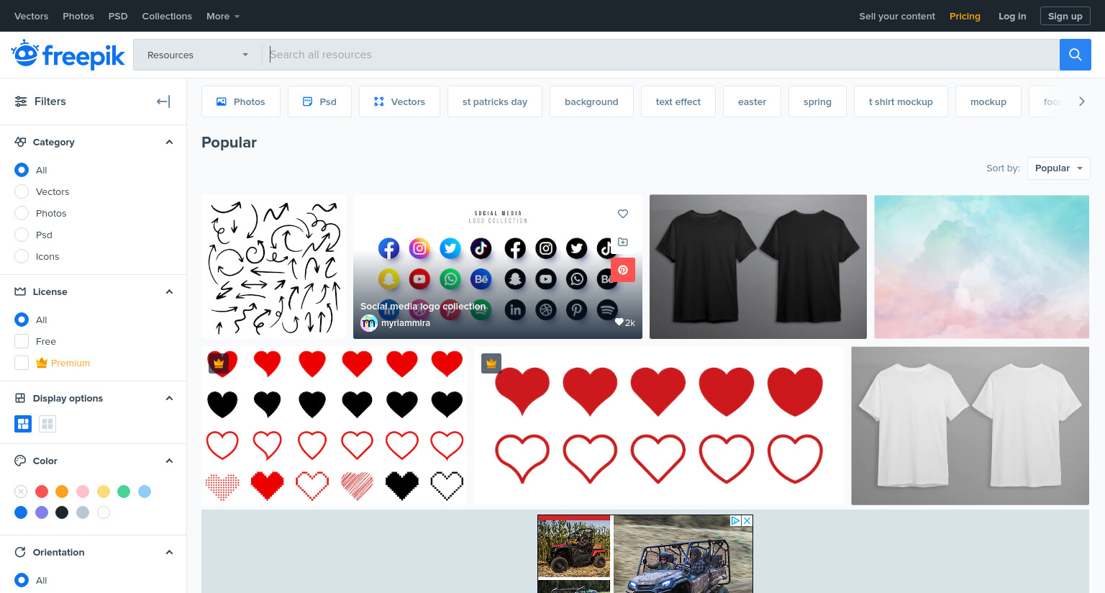This screenshot has height=593, width=1105.
Task: Select the Photos chip tab
Action: coord(241,101)
